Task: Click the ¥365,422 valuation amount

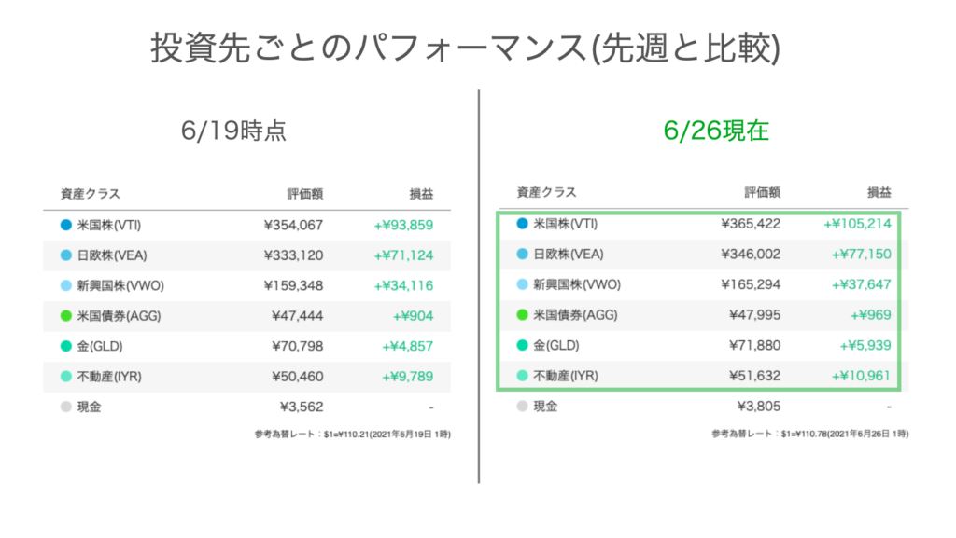Action: click(751, 224)
